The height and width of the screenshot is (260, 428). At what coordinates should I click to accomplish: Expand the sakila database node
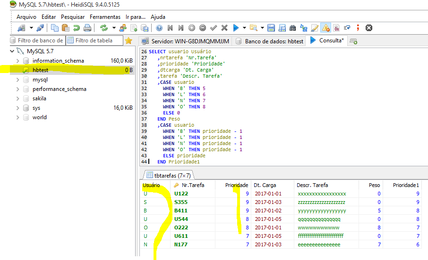click(x=17, y=98)
